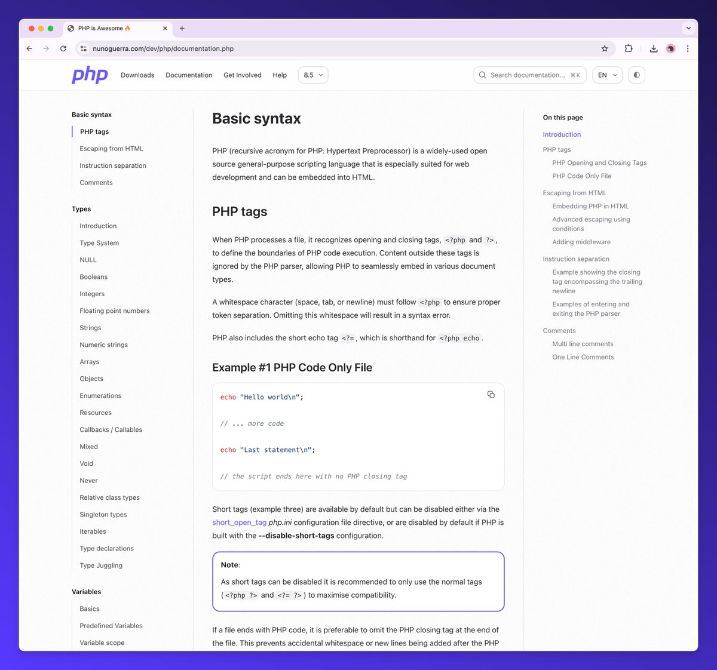This screenshot has height=670, width=717.
Task: Open Comments in left sidebar
Action: (96, 183)
